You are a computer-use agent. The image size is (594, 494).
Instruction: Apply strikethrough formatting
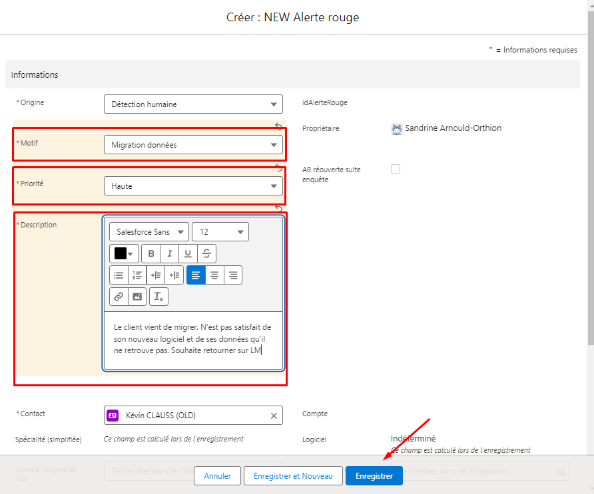pyautogui.click(x=206, y=253)
